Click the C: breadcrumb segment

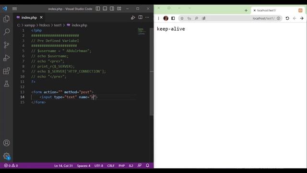(x=19, y=25)
